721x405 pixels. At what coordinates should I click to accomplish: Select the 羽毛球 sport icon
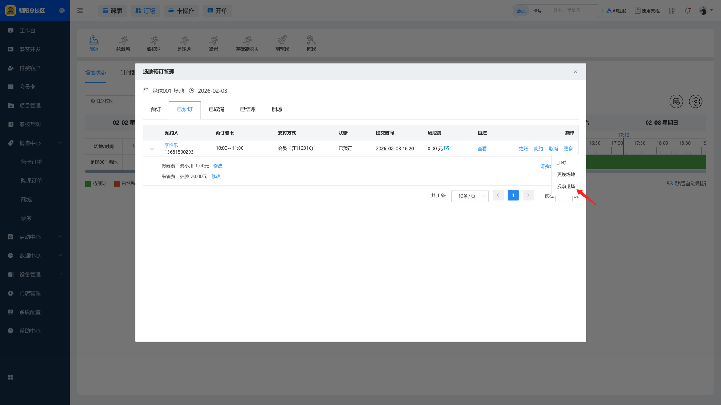tap(282, 44)
